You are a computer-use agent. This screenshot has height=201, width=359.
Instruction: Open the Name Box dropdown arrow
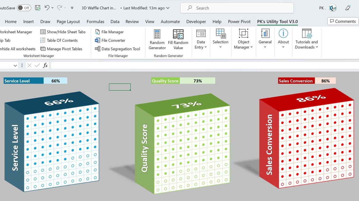15,66
